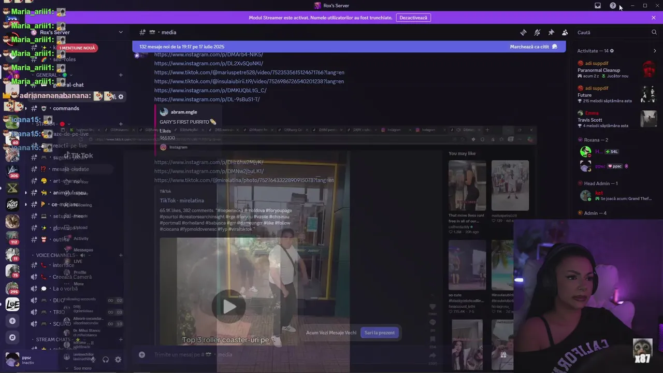Open the LOE server icon
The image size is (663, 373).
point(12,304)
